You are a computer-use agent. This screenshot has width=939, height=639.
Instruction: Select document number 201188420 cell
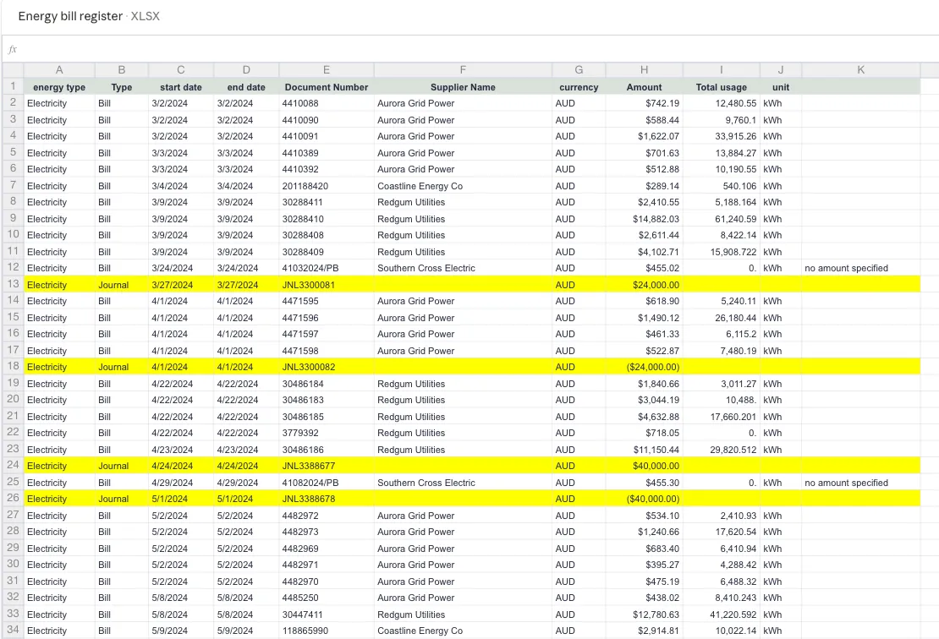click(327, 185)
